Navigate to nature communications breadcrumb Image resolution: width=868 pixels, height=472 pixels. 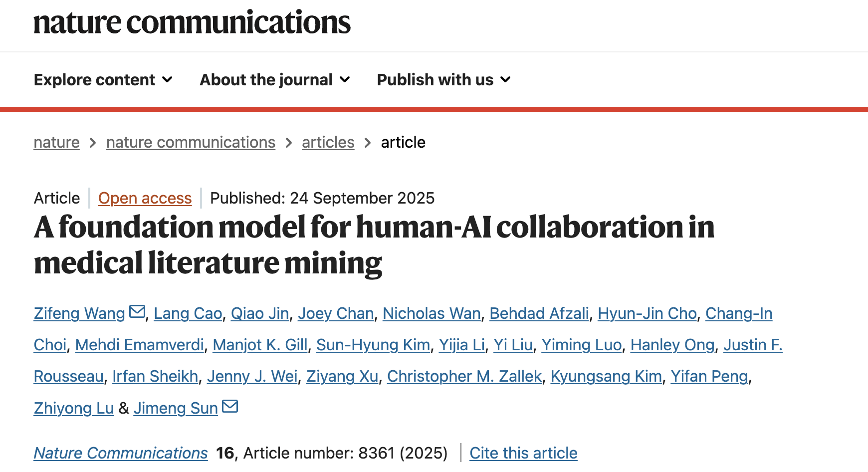click(191, 142)
